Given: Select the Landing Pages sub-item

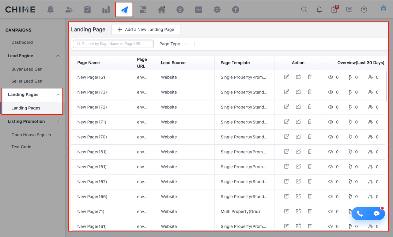Looking at the screenshot, I should click(26, 108).
